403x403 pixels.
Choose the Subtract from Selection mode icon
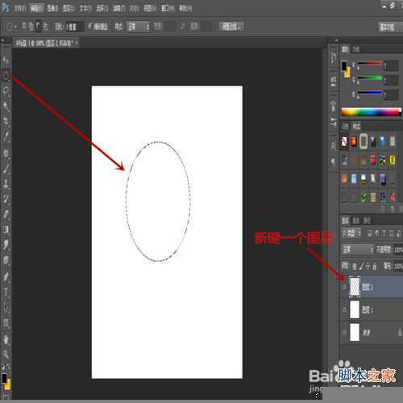39,26
